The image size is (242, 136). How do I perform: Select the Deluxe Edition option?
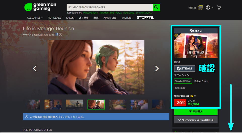pyautogui.click(x=201, y=81)
